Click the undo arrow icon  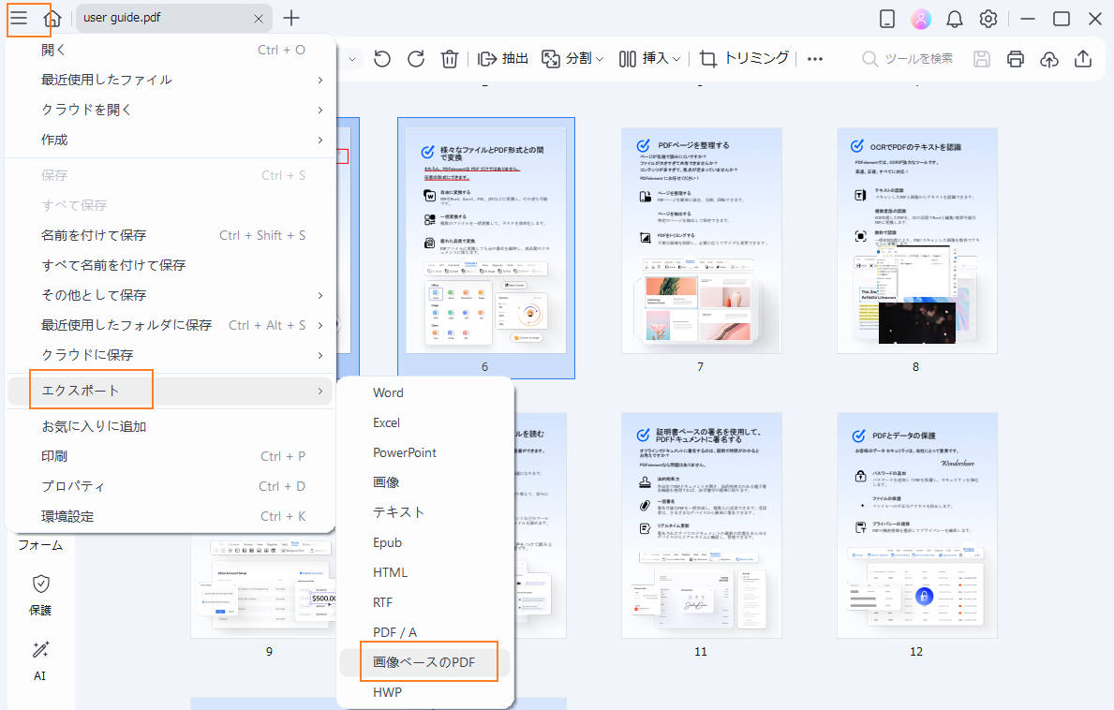click(381, 58)
